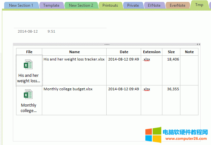Viewport: 211px width, 145px height.
Task: Open the weight loss tracker Excel icon
Action: point(28,65)
